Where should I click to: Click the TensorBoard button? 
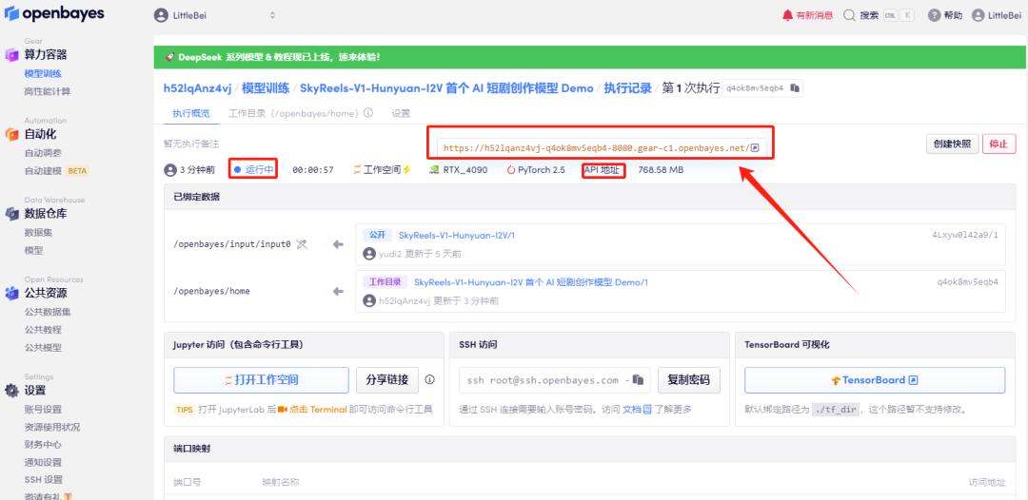[875, 380]
